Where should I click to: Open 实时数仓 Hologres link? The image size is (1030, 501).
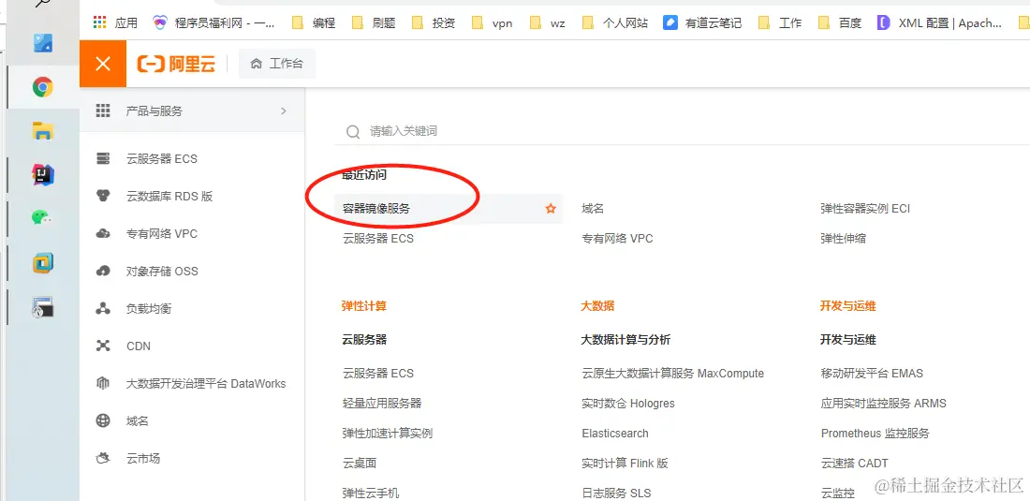coord(628,404)
